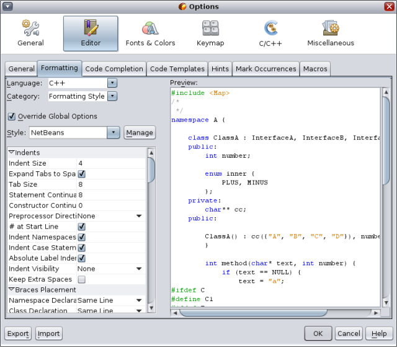The width and height of the screenshot is (397, 347).
Task: Toggle Expand Tabs to Spaces checkbox
Action: point(81,174)
